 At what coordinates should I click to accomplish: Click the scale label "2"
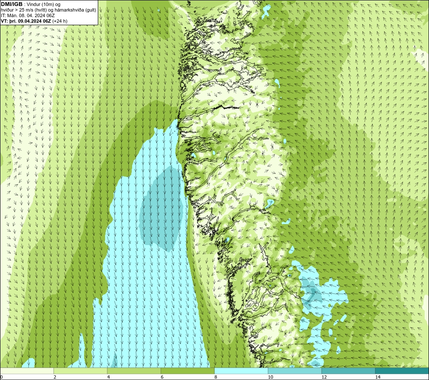pos(55,377)
